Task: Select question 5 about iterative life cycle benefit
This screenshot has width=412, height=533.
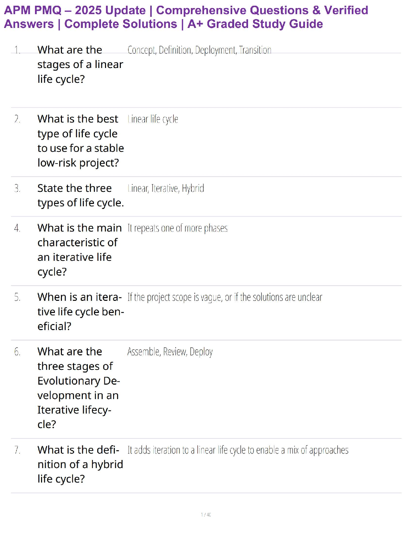Action: tap(81, 312)
